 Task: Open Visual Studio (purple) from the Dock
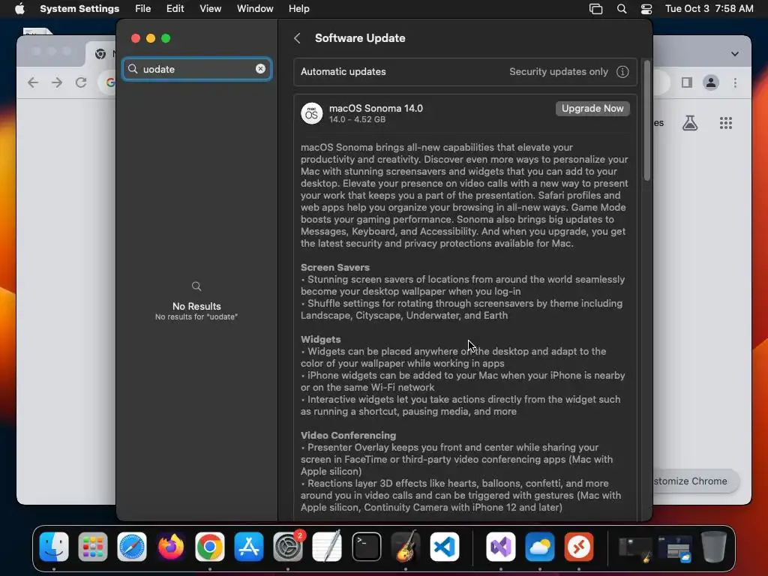500,547
